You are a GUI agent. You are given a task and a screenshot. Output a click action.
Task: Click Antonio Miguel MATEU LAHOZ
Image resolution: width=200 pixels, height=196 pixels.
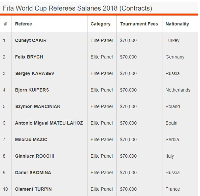[49, 123]
